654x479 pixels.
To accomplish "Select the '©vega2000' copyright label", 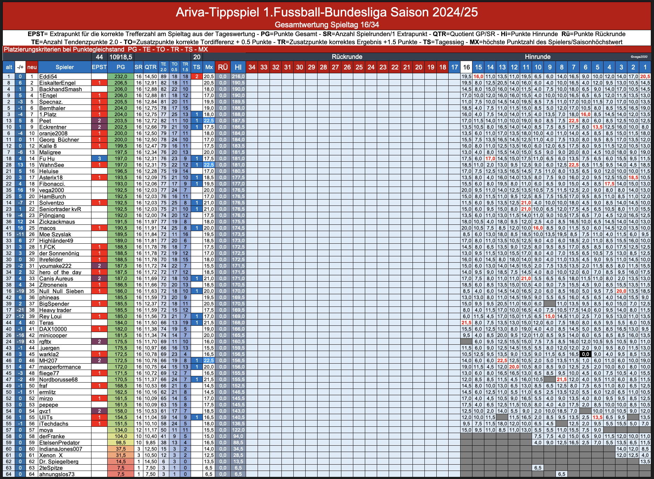I will pos(639,57).
